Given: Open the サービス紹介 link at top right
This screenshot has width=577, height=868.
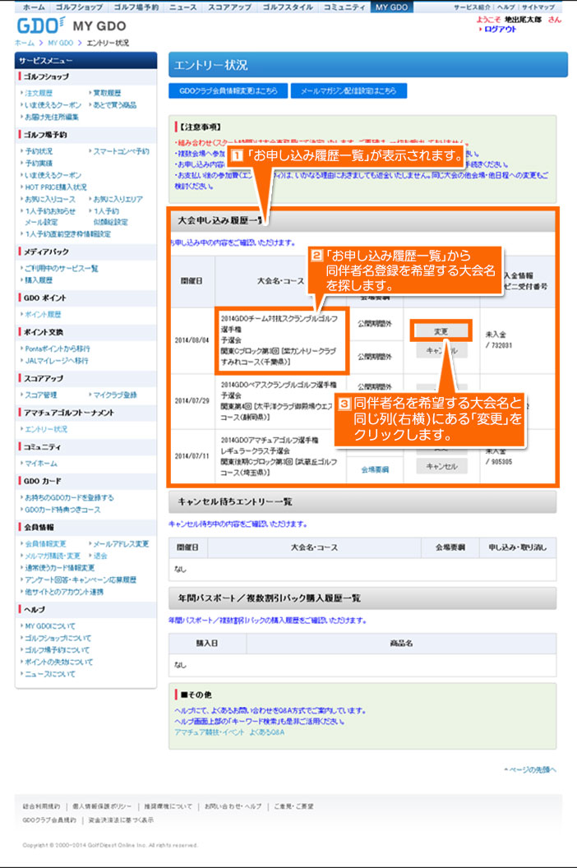Looking at the screenshot, I should [472, 7].
